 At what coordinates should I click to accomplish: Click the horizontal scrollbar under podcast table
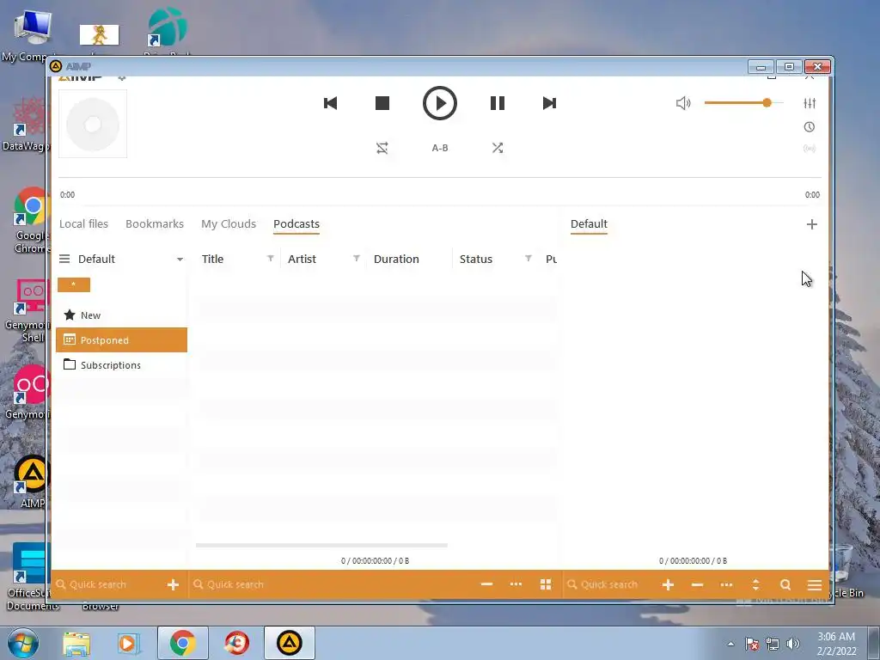pos(321,545)
